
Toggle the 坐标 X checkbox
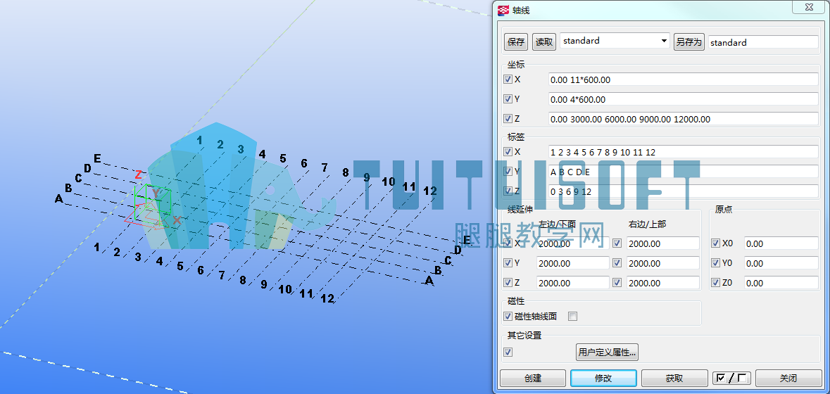pyautogui.click(x=508, y=80)
